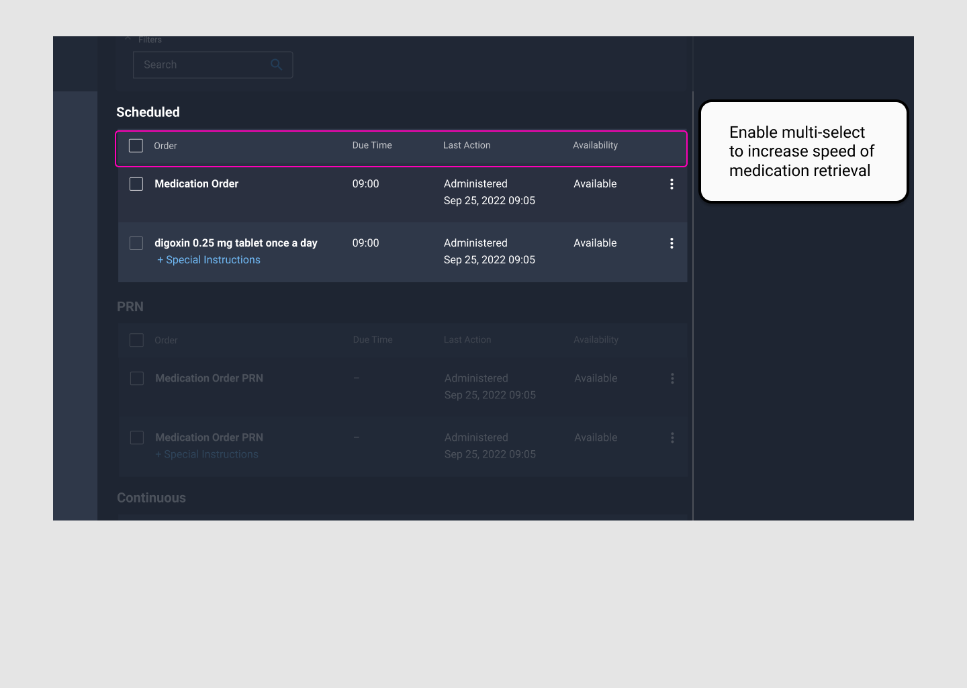Click the Last Action header in Scheduled
The width and height of the screenshot is (967, 688).
(x=467, y=145)
